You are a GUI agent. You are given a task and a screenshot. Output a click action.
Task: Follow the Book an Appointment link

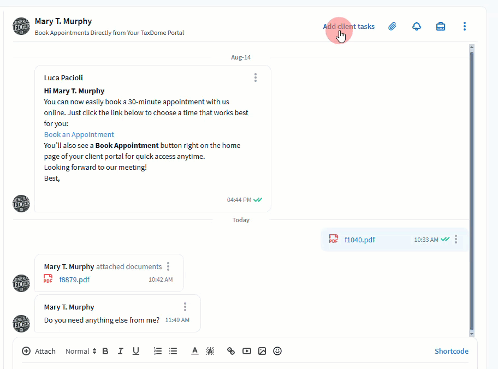[79, 134]
